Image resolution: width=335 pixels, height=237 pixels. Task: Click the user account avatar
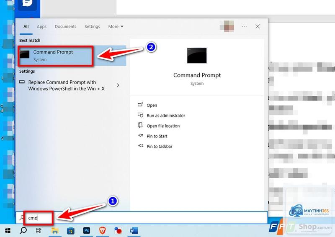point(227,26)
